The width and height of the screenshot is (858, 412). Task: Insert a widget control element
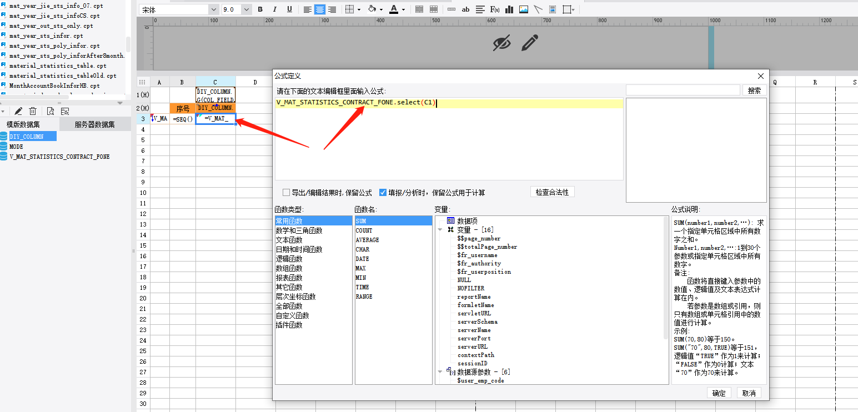point(451,9)
